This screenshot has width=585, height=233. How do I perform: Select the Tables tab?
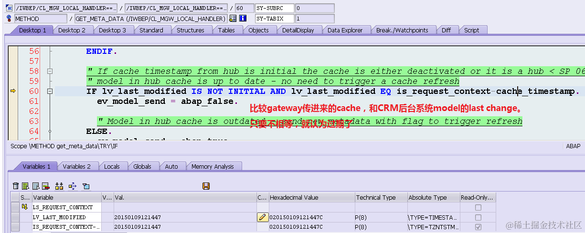pyautogui.click(x=226, y=30)
